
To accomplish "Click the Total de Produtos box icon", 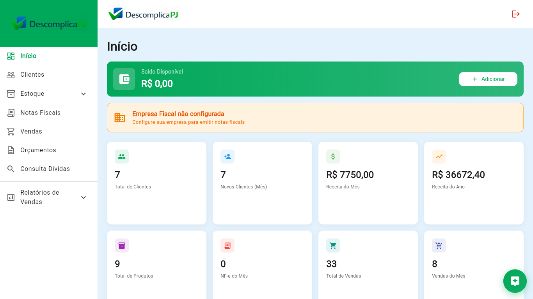I will (x=122, y=246).
